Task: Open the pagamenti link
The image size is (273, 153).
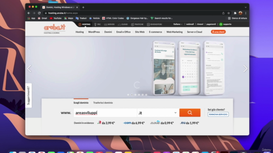Action: tap(211, 24)
